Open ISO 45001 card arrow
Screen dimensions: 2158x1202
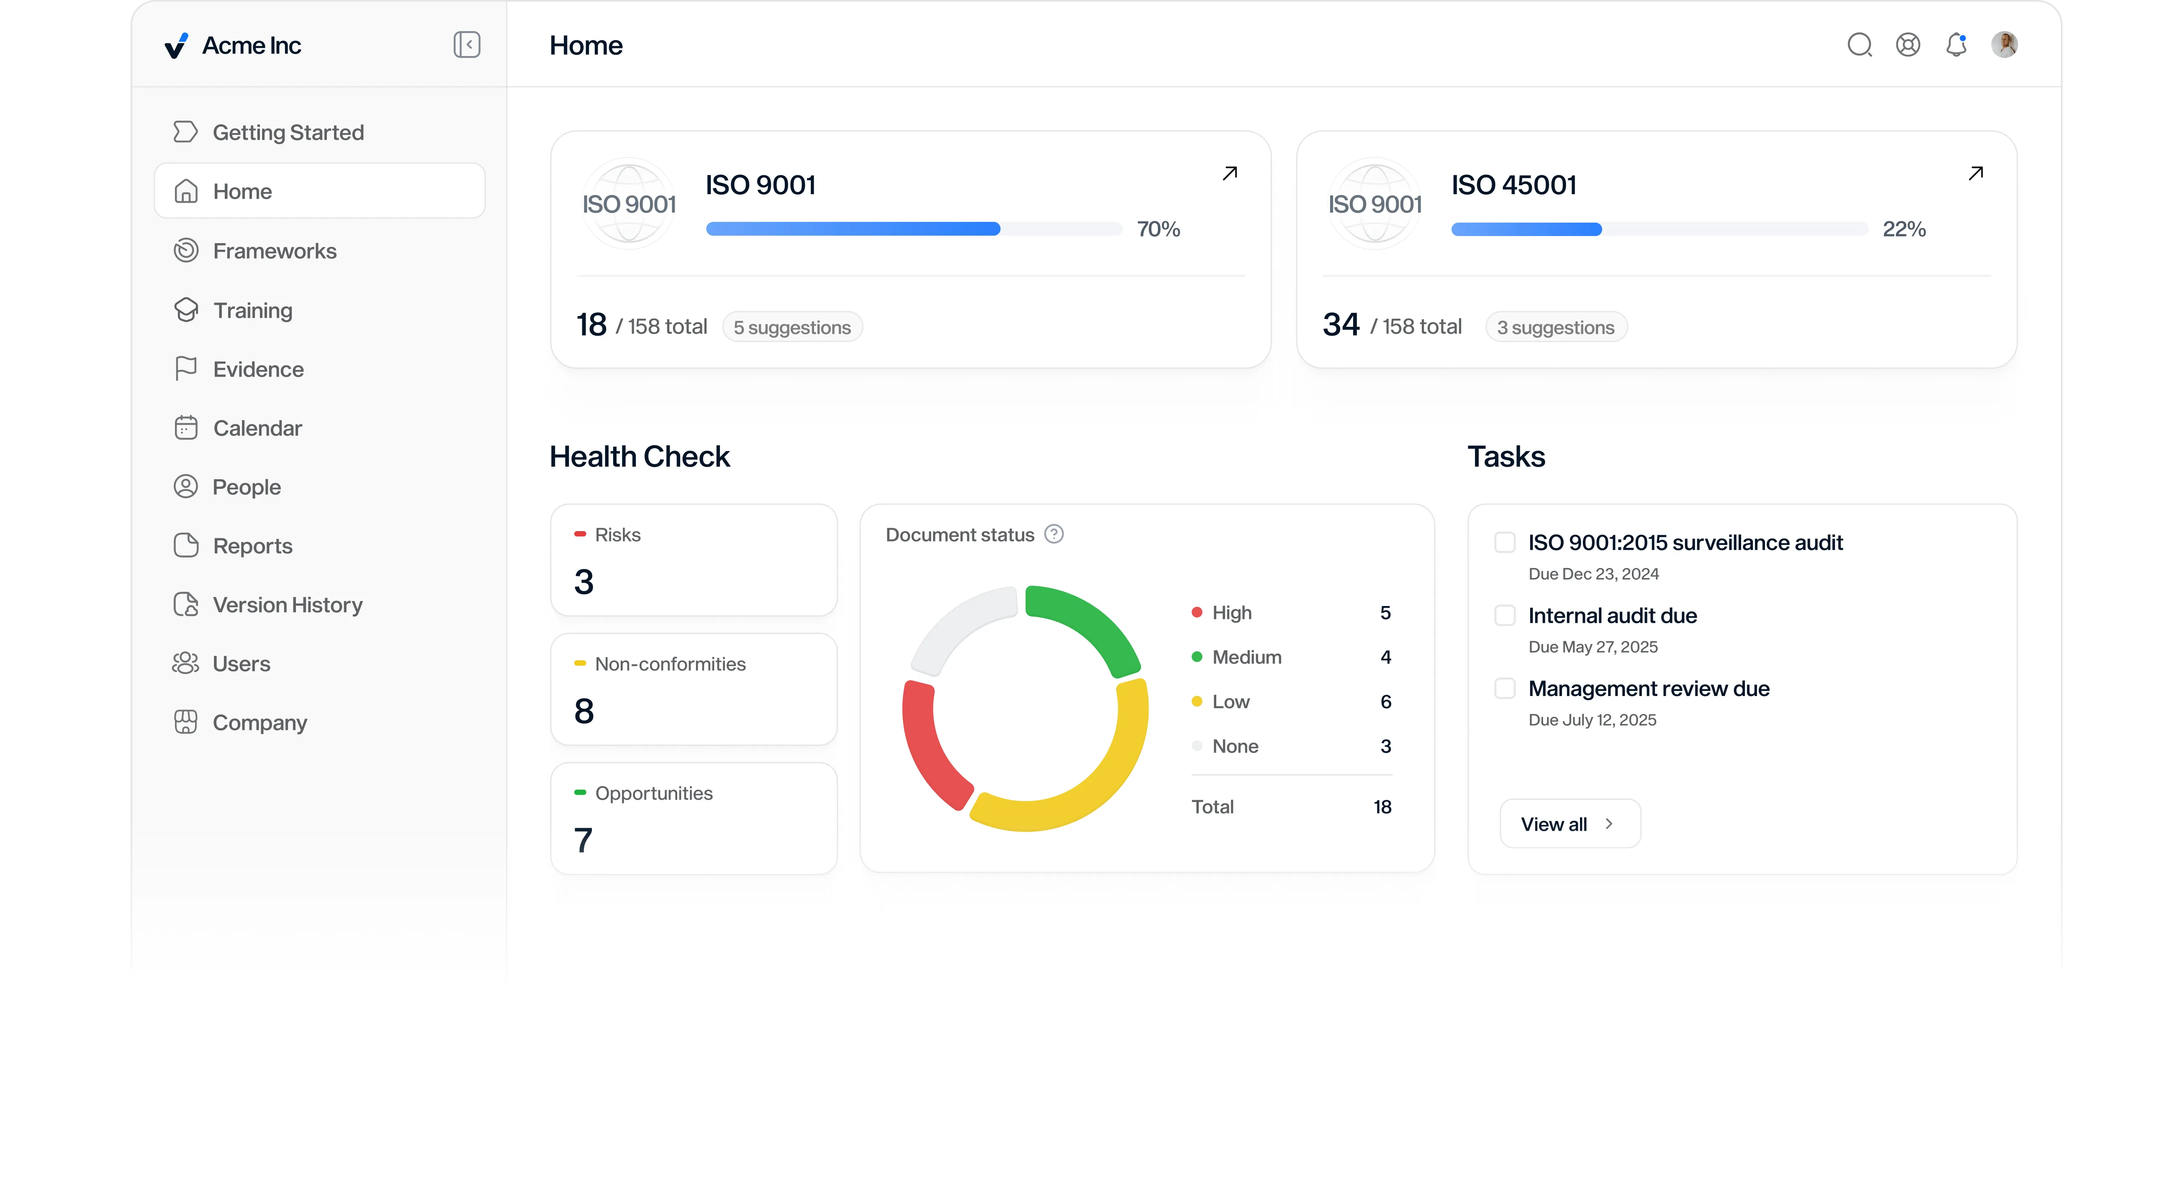coord(1976,173)
